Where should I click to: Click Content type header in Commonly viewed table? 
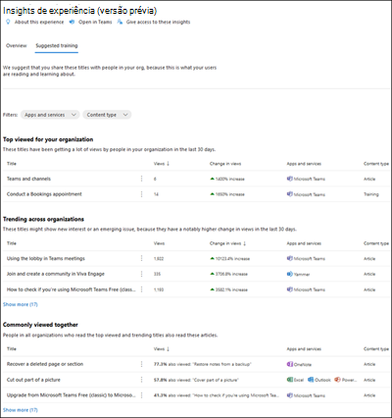pos(376,349)
